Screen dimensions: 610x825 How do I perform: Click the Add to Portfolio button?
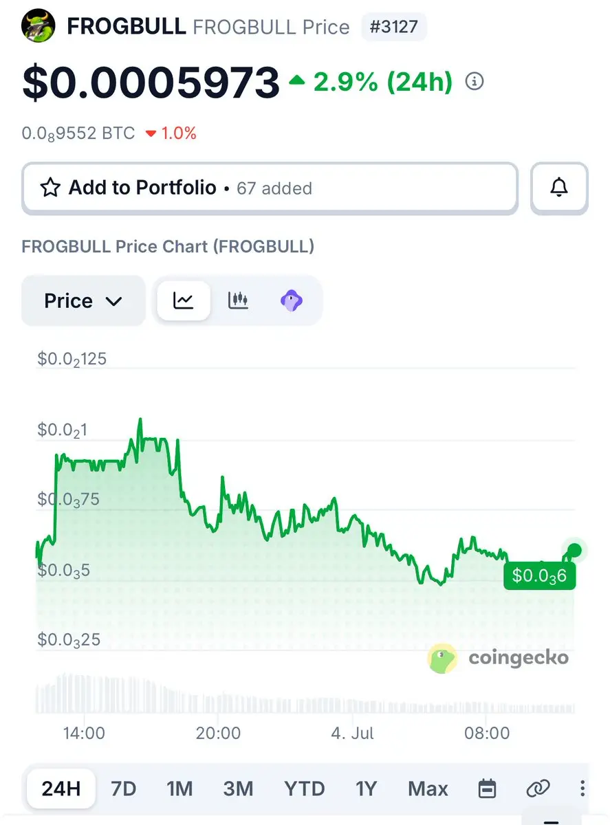click(x=270, y=188)
